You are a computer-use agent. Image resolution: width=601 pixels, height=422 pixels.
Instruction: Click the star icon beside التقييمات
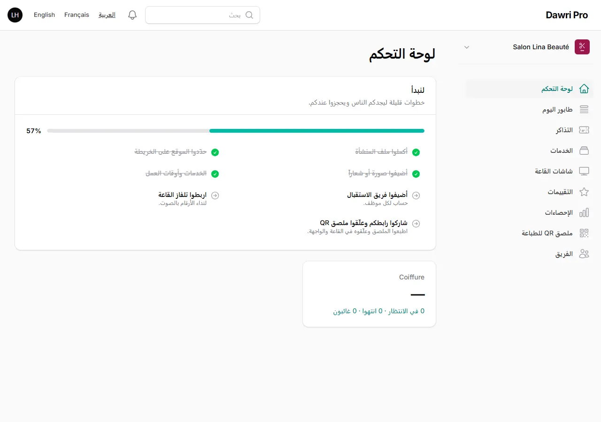point(584,192)
